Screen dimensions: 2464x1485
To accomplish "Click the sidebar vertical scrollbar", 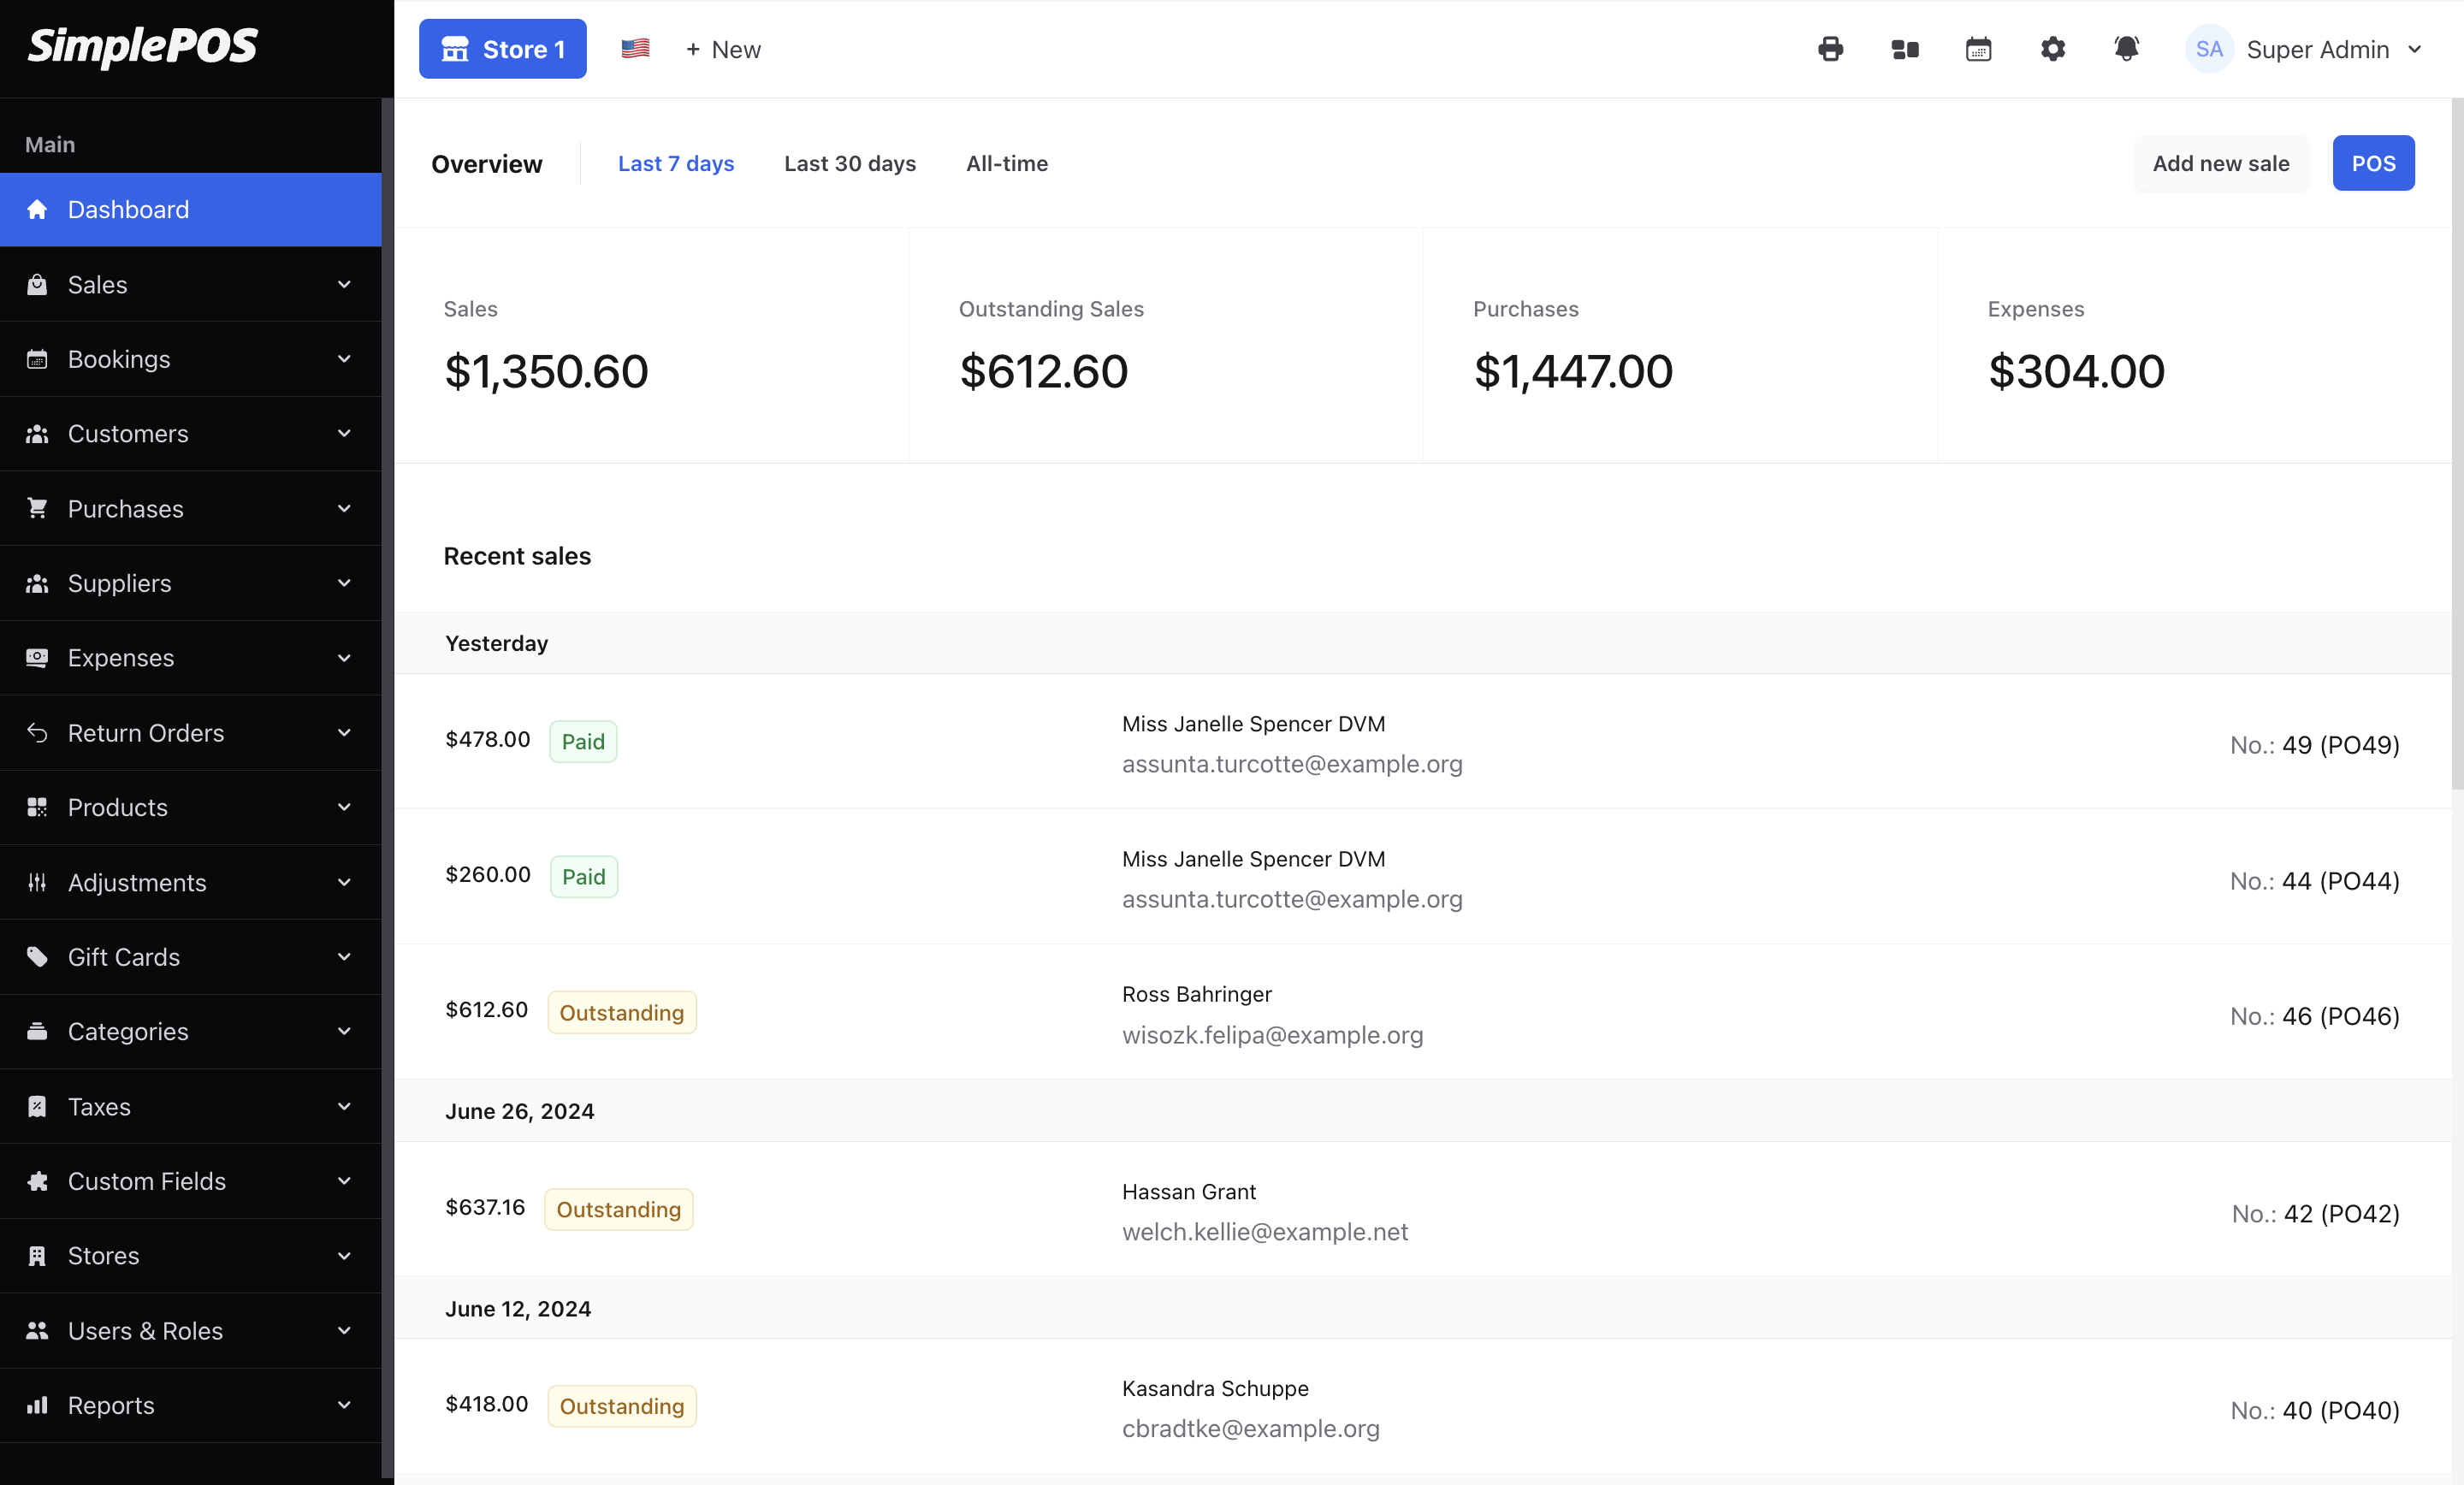I will 387,700.
